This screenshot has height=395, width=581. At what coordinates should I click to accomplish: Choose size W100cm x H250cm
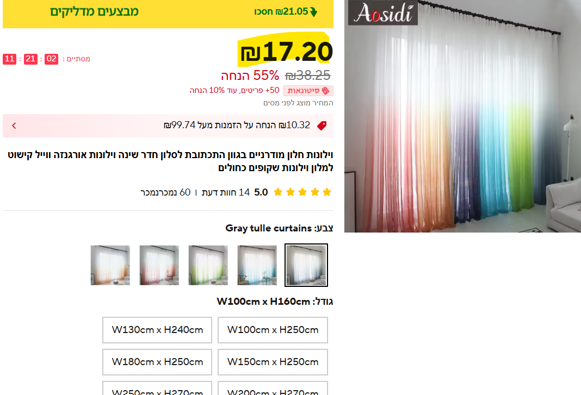tap(273, 330)
